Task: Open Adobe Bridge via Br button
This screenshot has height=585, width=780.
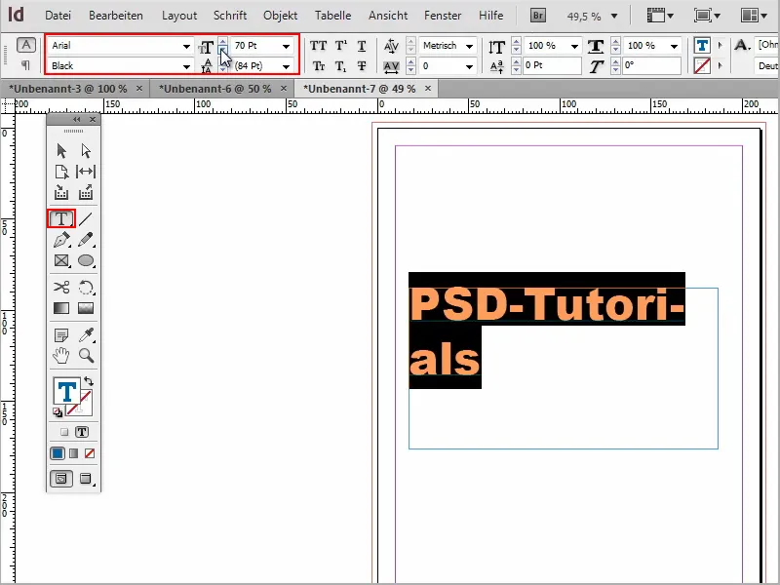Action: click(x=537, y=16)
